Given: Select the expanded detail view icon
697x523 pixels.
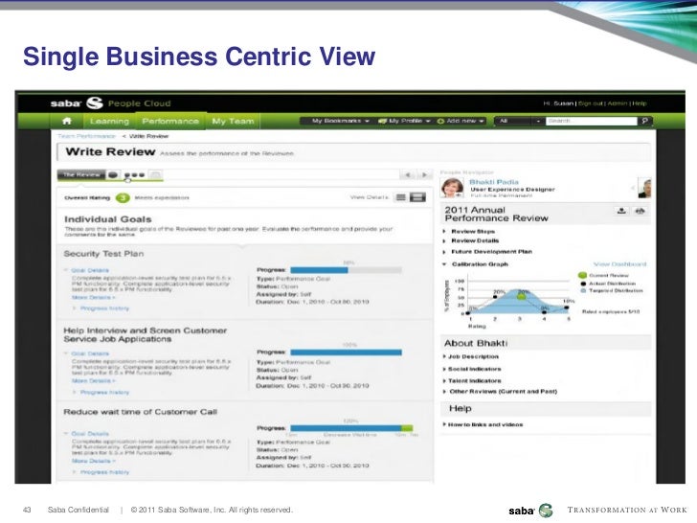Looking at the screenshot, I should (x=417, y=197).
